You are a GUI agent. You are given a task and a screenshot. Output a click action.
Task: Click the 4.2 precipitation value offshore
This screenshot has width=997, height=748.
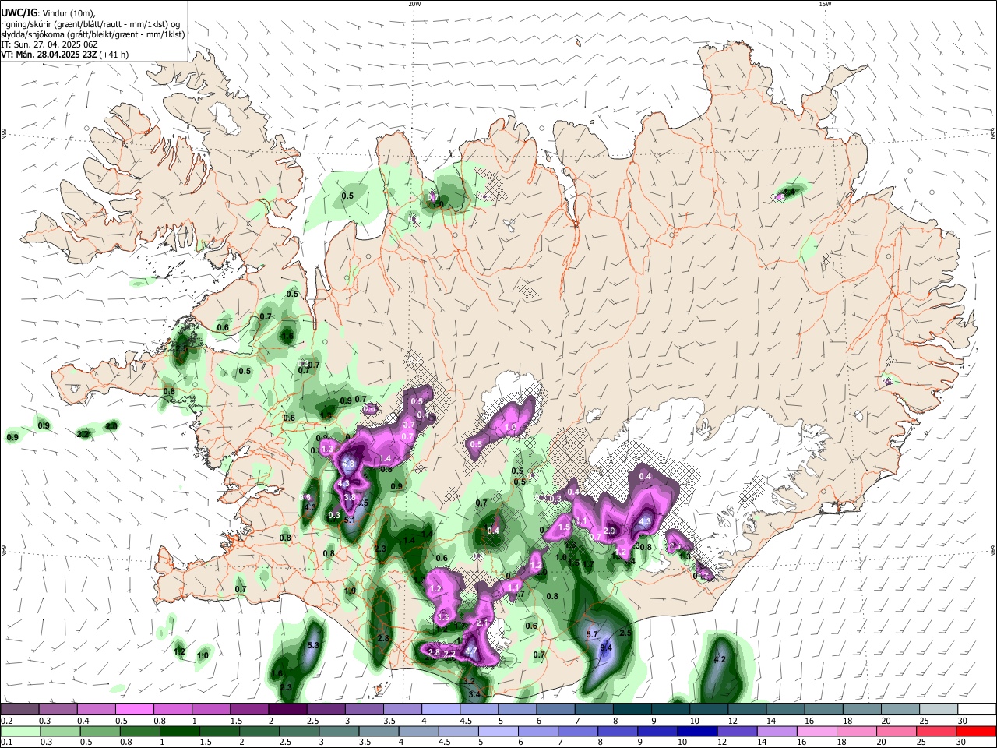(720, 659)
